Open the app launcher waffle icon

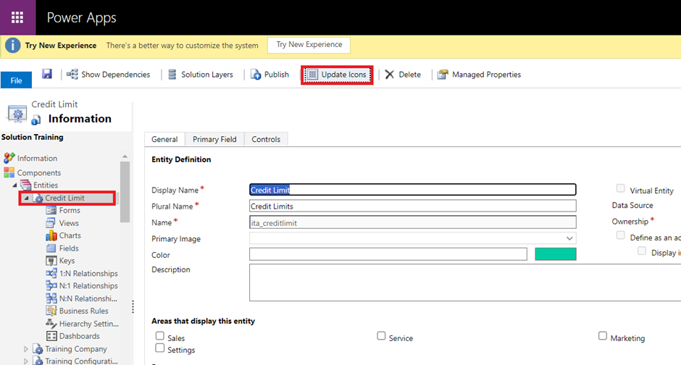point(17,17)
